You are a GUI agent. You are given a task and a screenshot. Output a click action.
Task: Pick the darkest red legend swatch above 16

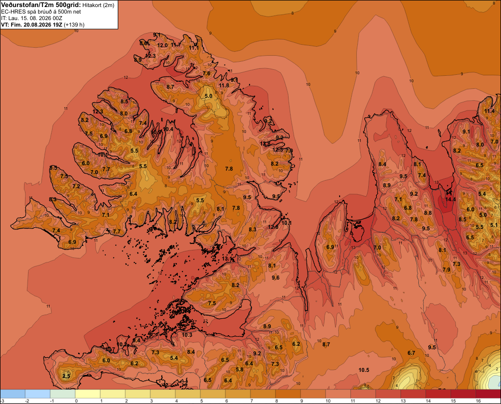click(x=488, y=394)
